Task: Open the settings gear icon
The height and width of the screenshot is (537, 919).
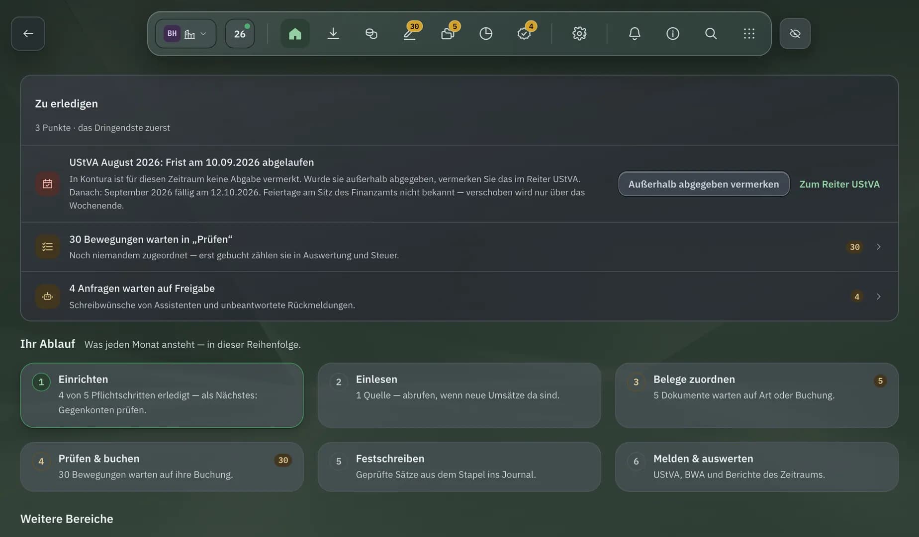Action: tap(579, 33)
